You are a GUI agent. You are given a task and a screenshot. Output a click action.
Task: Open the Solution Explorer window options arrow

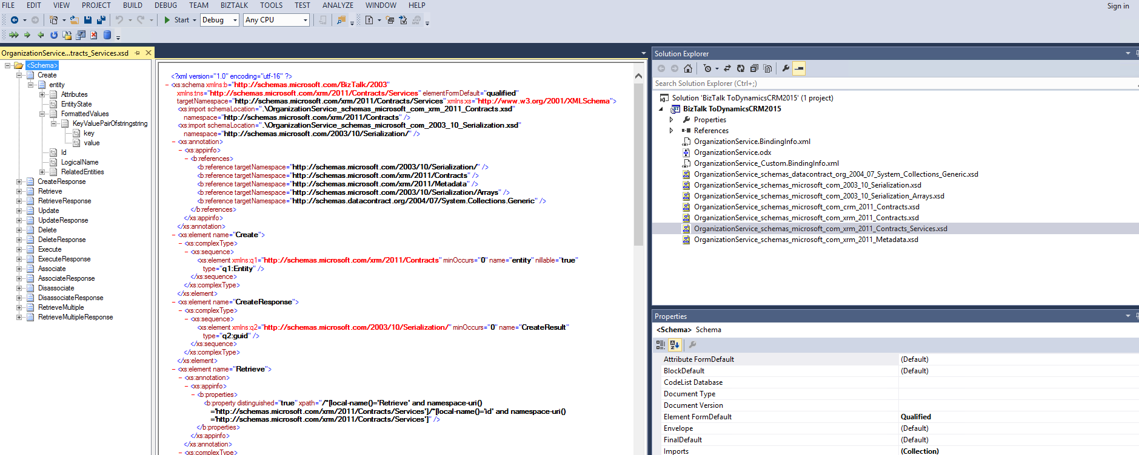1127,53
